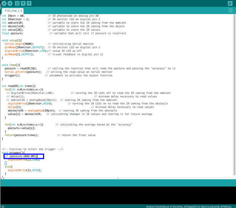Click 'obstacleIR = analogRead(IRpin);' line
236x208 pixels.
[x=32, y=111]
